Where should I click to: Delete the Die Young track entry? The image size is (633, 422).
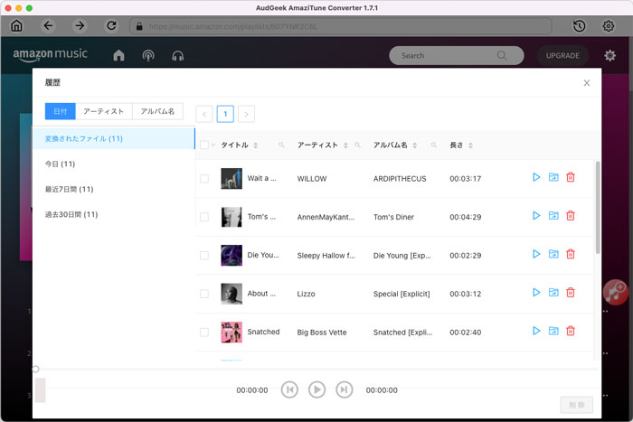(571, 254)
